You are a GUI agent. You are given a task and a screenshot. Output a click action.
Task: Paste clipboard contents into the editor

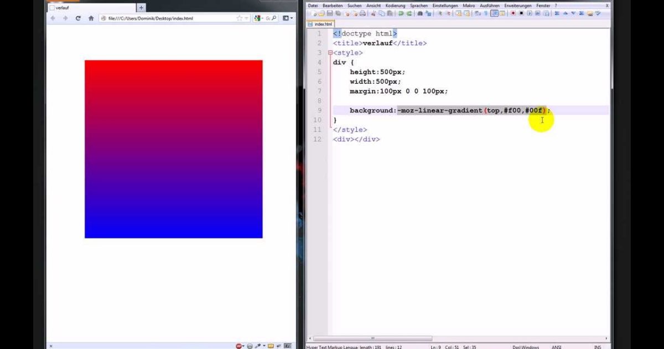pyautogui.click(x=390, y=13)
